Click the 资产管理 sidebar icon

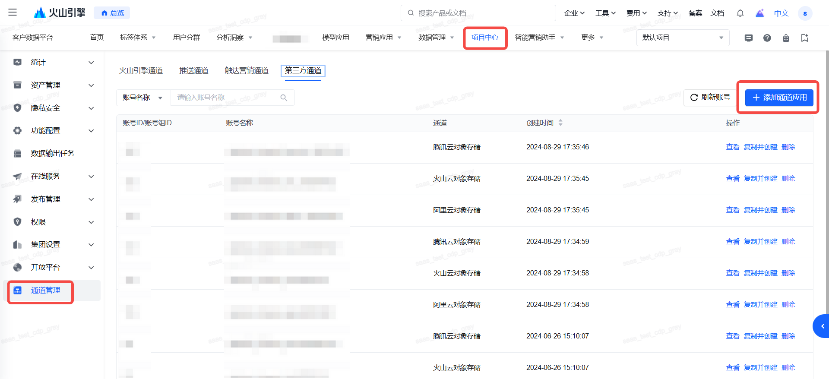(x=17, y=85)
